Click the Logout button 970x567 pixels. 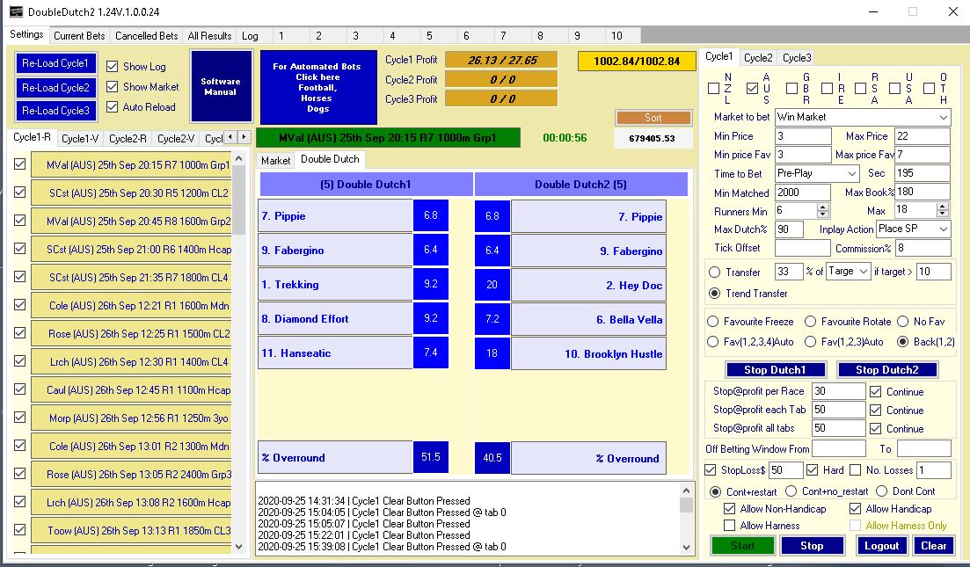pos(881,545)
